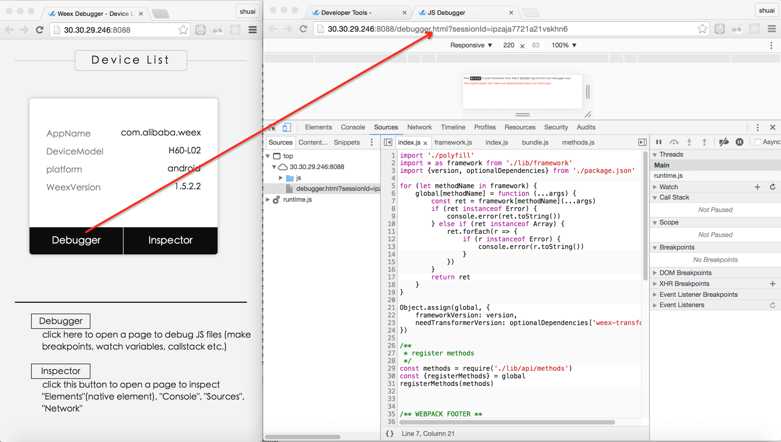Click the horizontal scrollbar in the code editor
The image size is (781, 442).
point(507,422)
